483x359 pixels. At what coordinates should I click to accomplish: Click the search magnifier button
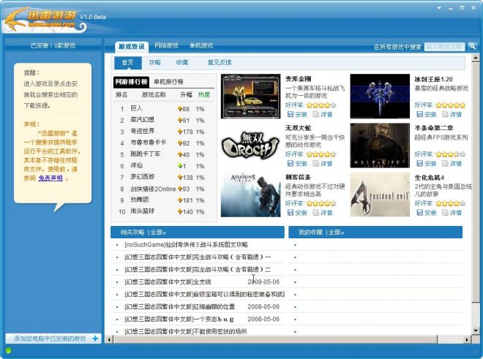coord(472,47)
